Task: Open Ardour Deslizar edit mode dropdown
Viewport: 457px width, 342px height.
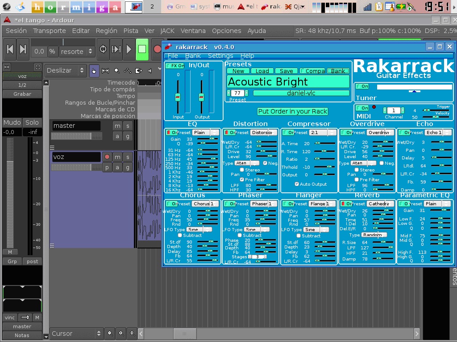Action: click(66, 71)
